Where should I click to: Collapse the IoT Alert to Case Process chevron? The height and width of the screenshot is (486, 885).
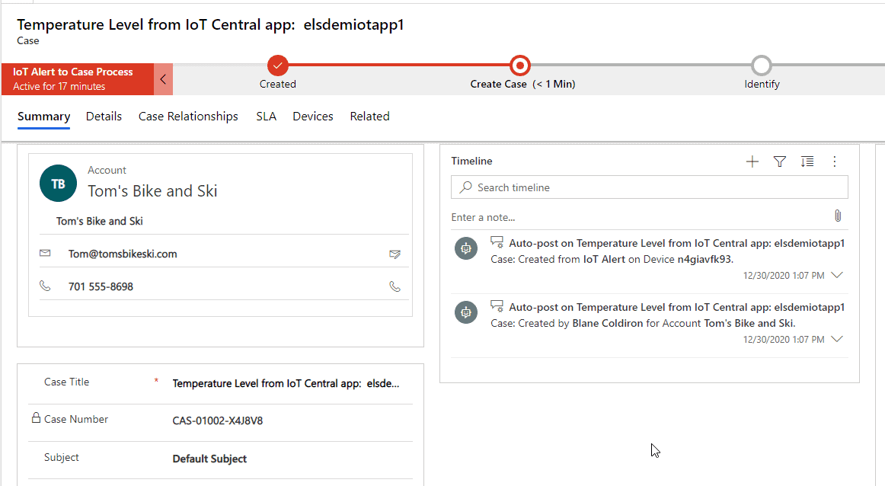point(163,79)
